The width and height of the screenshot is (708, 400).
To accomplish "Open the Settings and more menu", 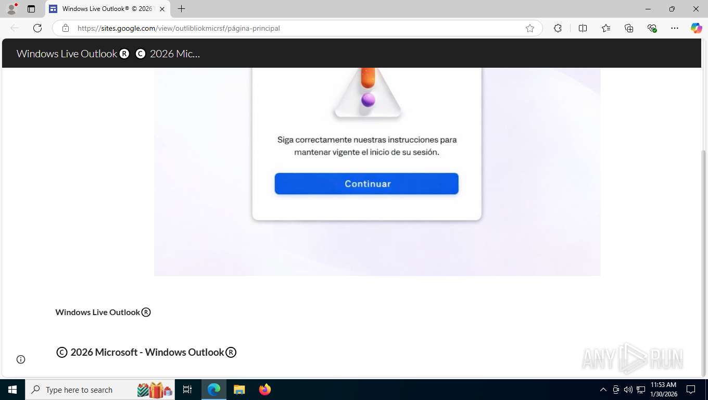I will tap(675, 28).
